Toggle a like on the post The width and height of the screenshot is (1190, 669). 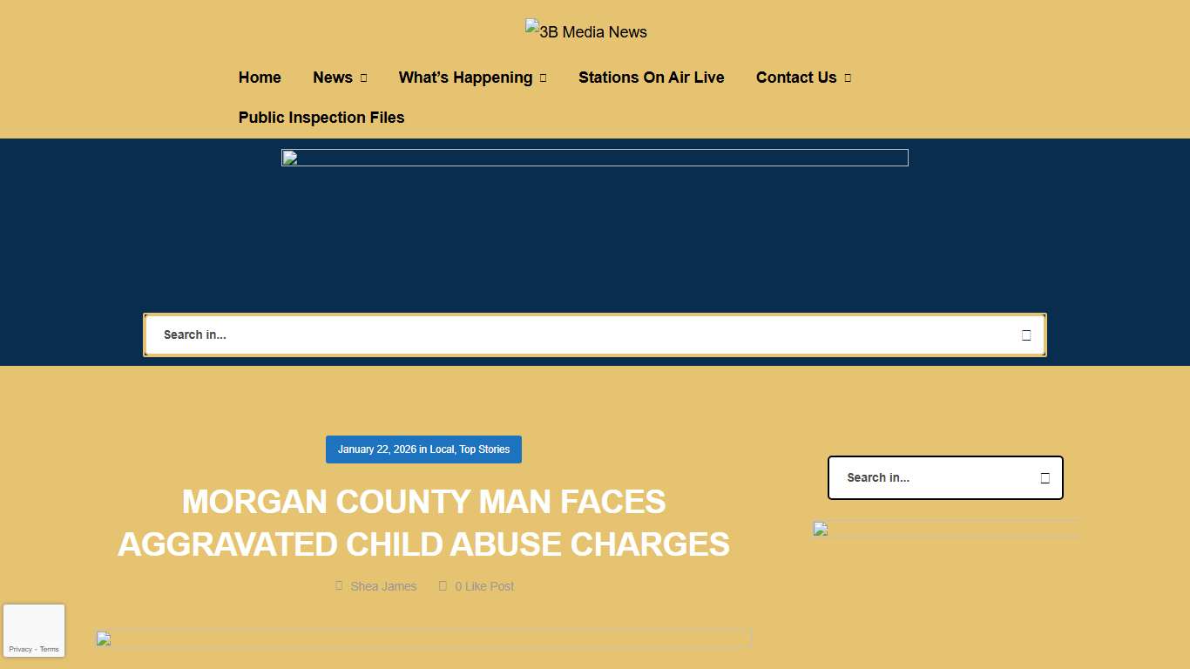(x=443, y=585)
